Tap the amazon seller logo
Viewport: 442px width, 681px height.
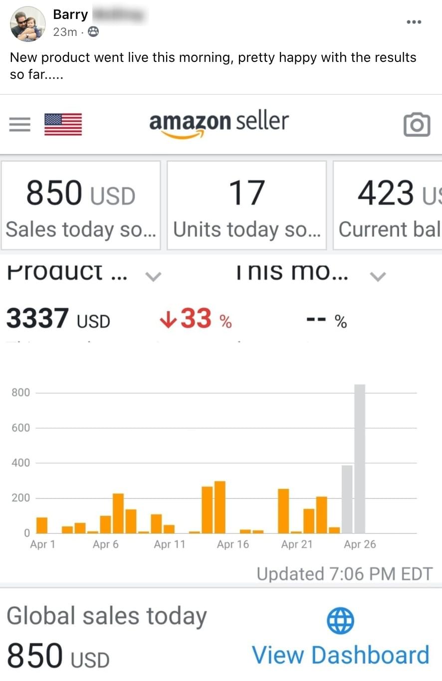click(x=219, y=123)
